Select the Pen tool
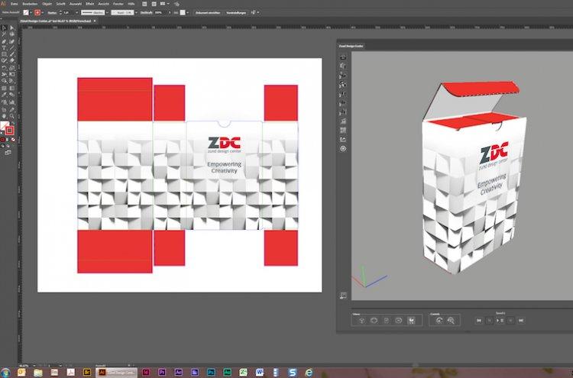573x378 pixels. click(x=4, y=41)
